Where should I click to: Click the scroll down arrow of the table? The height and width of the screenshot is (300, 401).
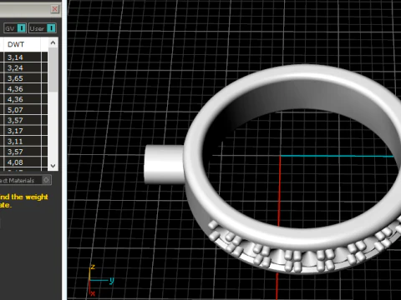coord(53,166)
